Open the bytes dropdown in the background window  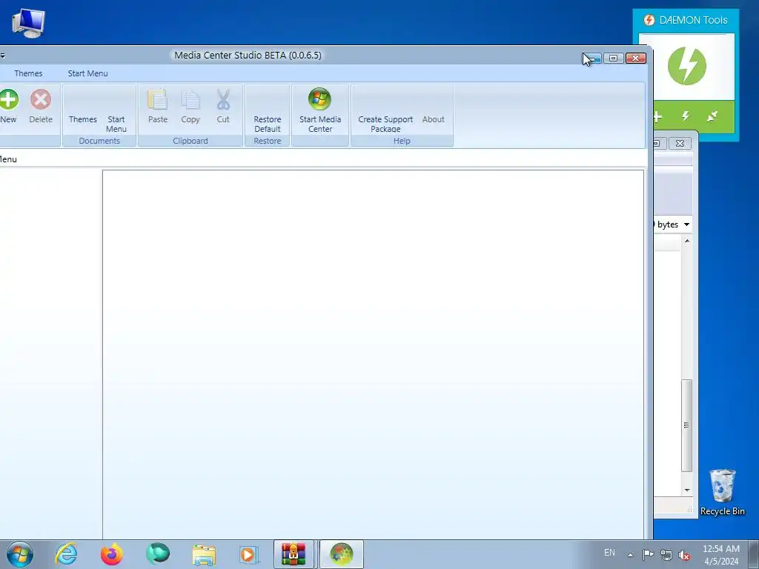[x=686, y=224]
